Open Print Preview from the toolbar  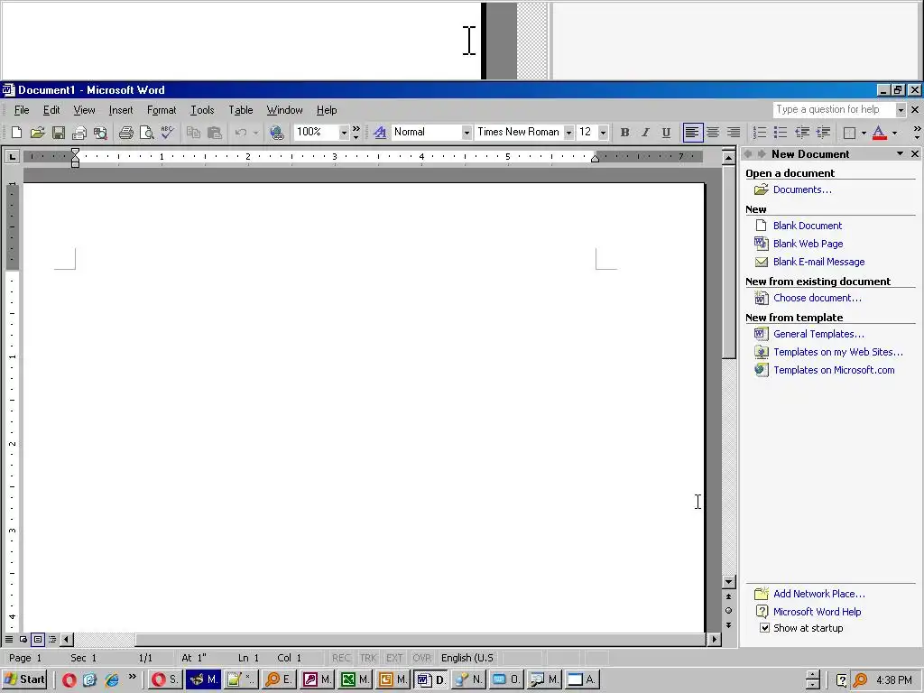tap(147, 133)
